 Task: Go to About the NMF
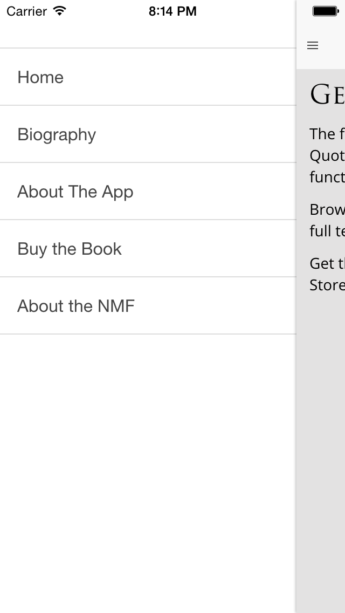[x=148, y=305]
